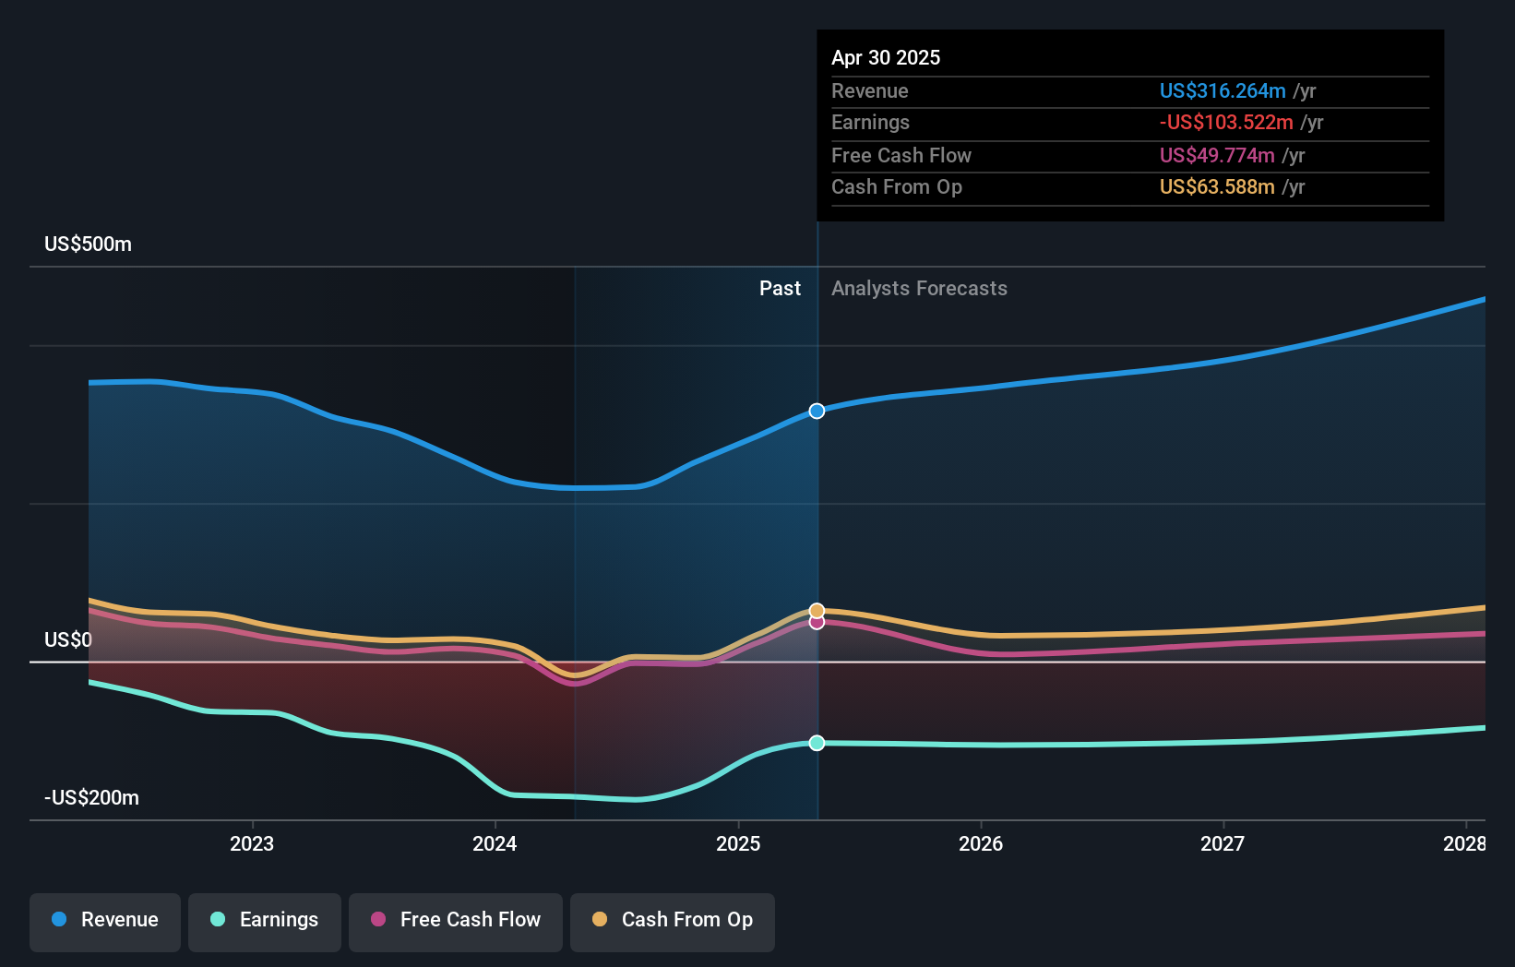Screen dimensions: 1515x967
Task: Select the 2026 year axis label
Action: pyautogui.click(x=982, y=842)
